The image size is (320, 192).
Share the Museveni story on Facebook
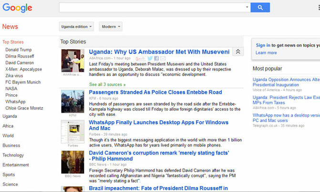click(156, 59)
